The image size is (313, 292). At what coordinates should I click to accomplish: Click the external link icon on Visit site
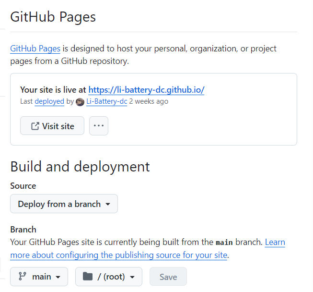coord(35,126)
